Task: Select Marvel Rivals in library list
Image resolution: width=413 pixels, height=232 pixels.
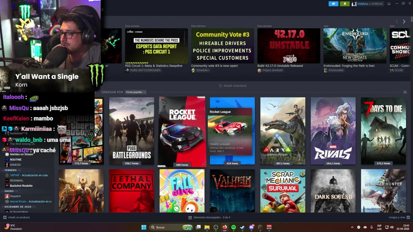Action: point(30,201)
